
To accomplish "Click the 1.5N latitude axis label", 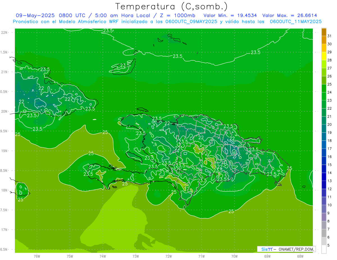I will pos(4,52).
